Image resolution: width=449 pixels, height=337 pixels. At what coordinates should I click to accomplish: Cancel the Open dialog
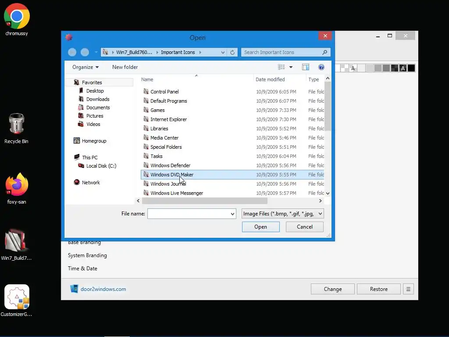coord(305,227)
